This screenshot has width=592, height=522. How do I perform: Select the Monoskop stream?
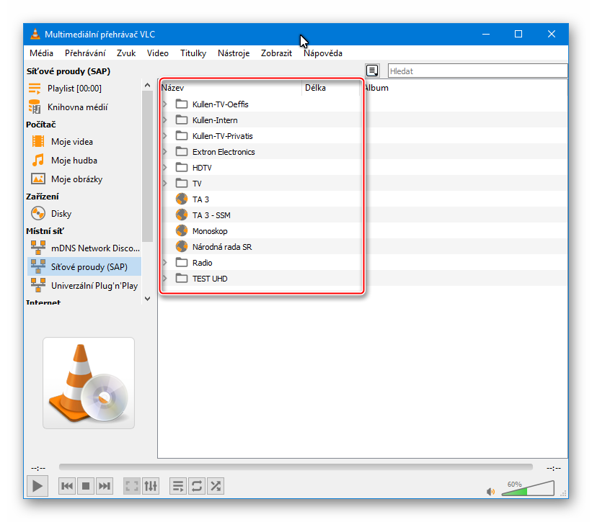(210, 231)
